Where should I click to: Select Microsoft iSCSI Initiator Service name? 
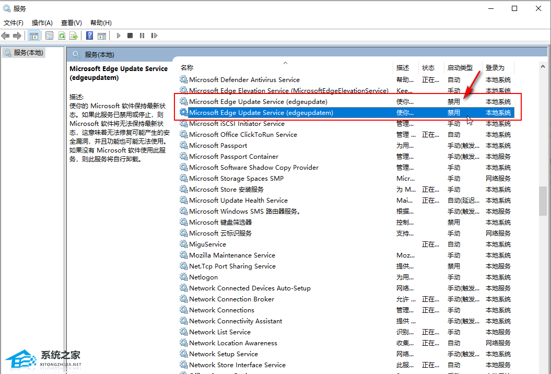[237, 123]
